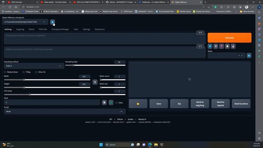263x148 pixels.
Task: Click the clipboard apply-style icon under Generate
Action: coord(227,46)
